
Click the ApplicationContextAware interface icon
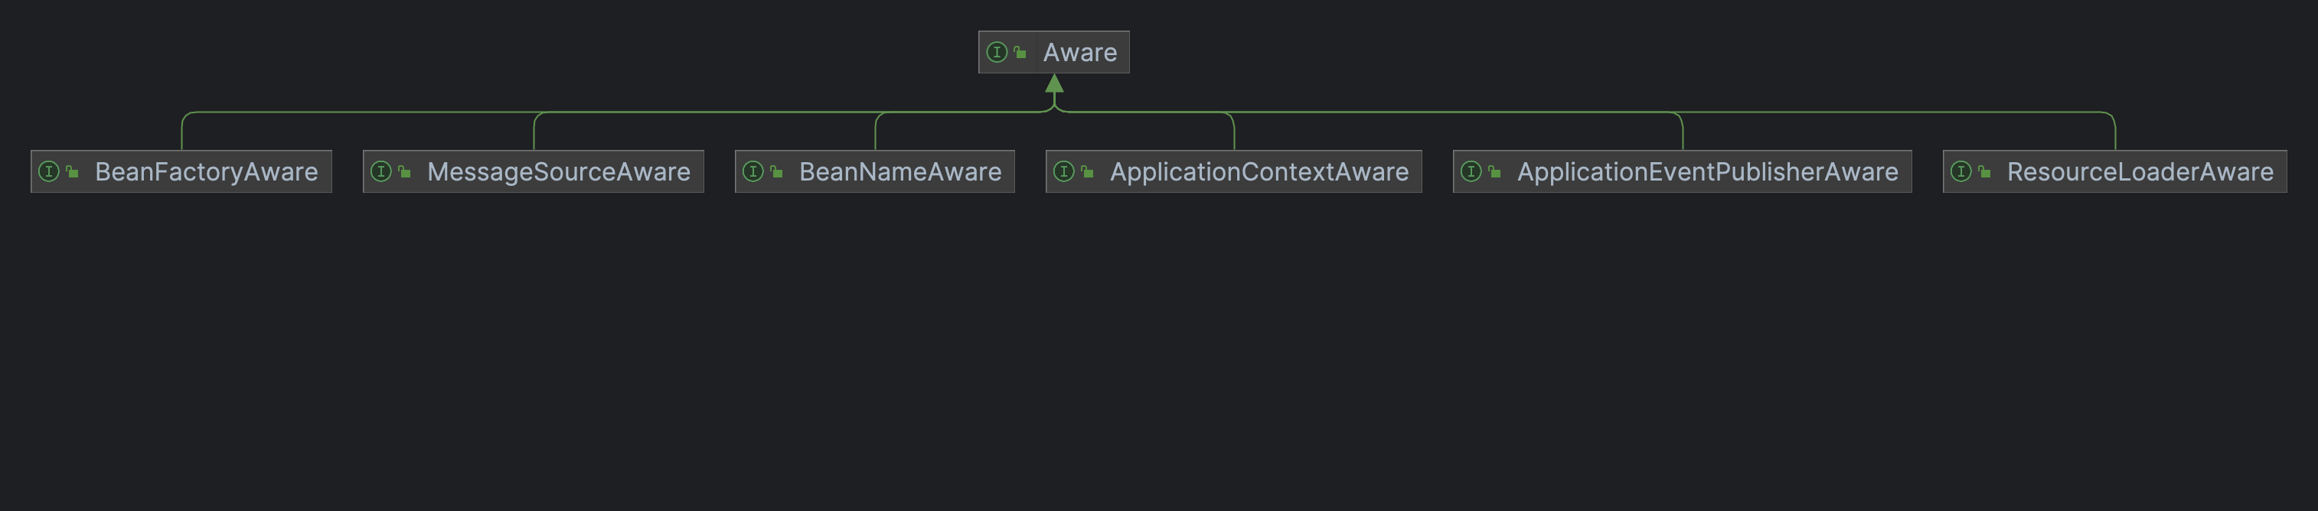pyautogui.click(x=1065, y=171)
